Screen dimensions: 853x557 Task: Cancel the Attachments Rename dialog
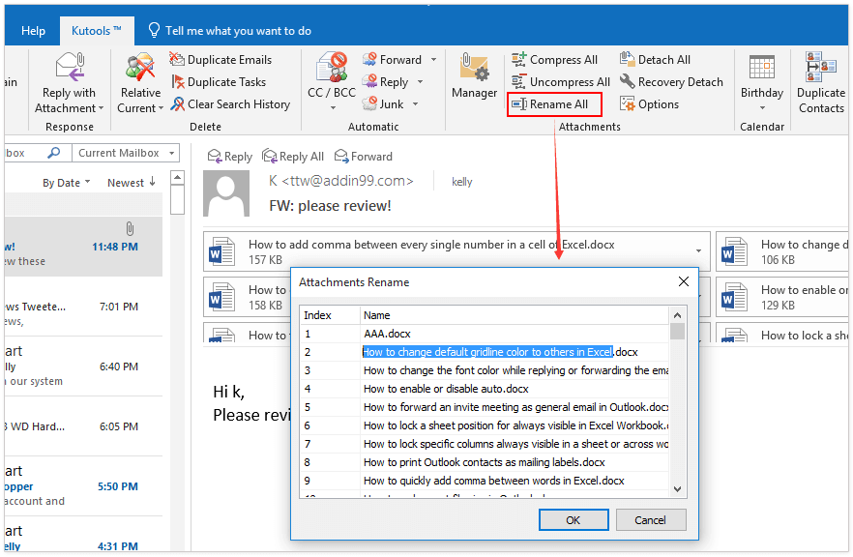click(x=651, y=519)
